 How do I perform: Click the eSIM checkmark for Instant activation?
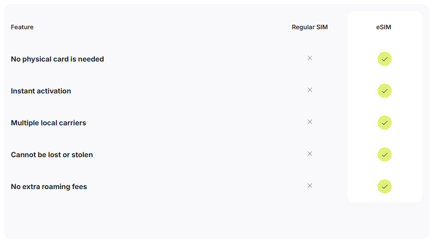click(385, 91)
